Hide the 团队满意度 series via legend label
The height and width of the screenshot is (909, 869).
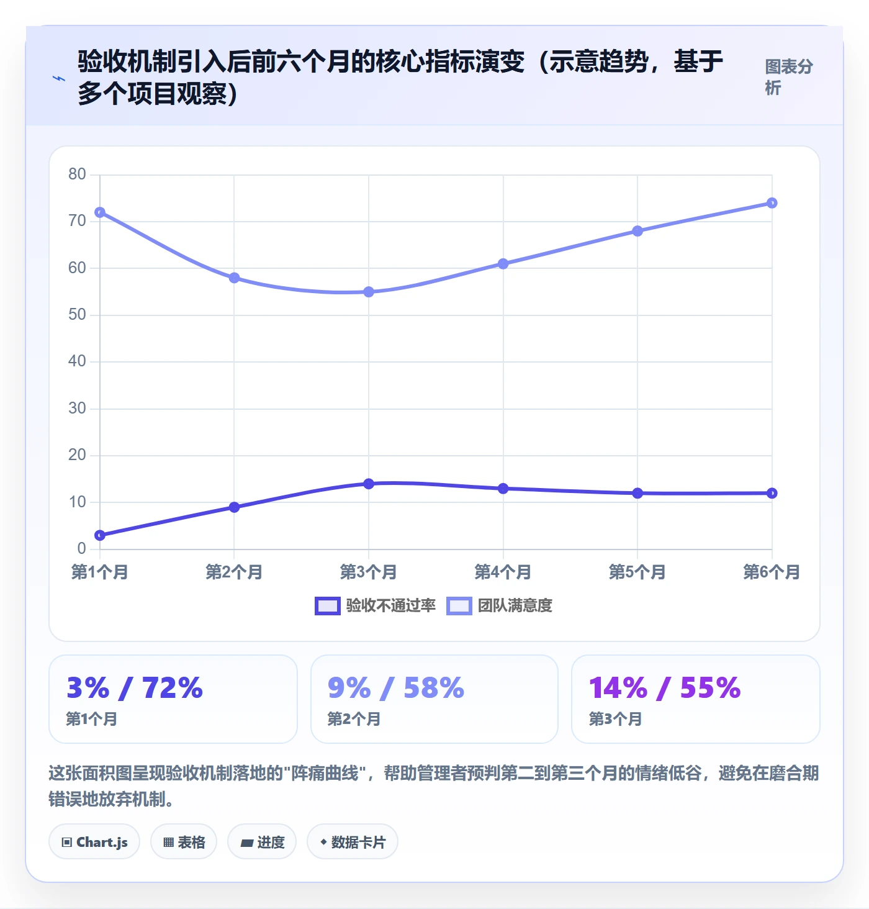515,605
